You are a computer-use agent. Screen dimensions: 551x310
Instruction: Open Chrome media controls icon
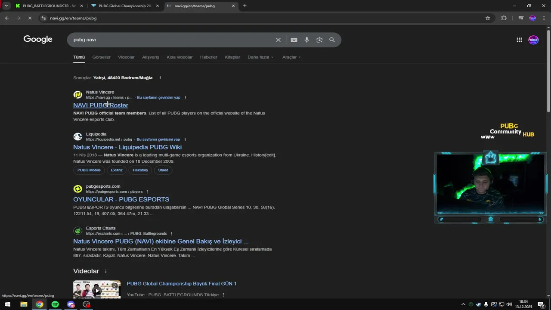(521, 18)
